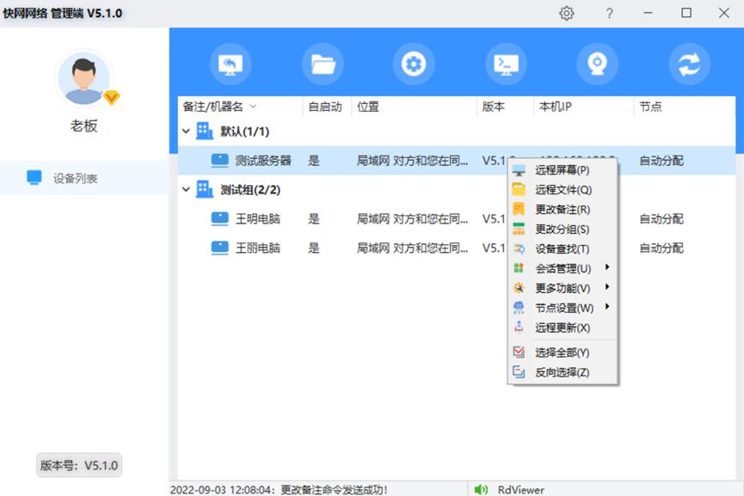Click the help question mark icon
This screenshot has width=744, height=496.
tap(609, 14)
